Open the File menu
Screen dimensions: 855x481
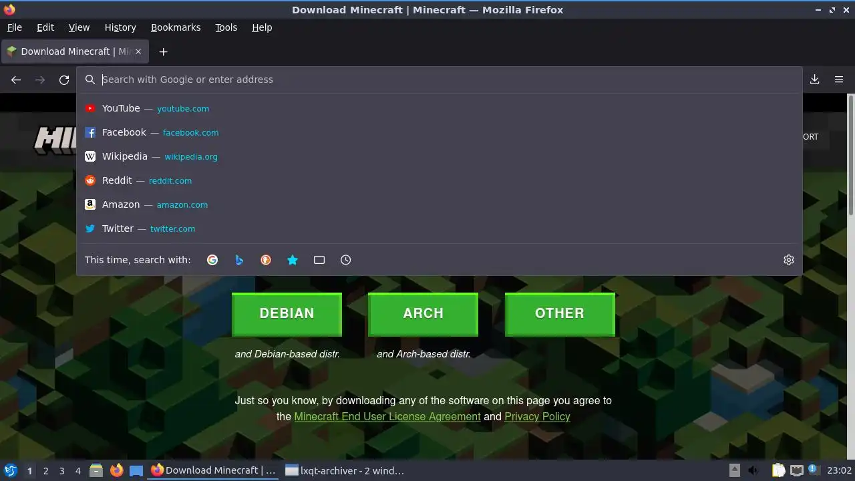point(14,27)
